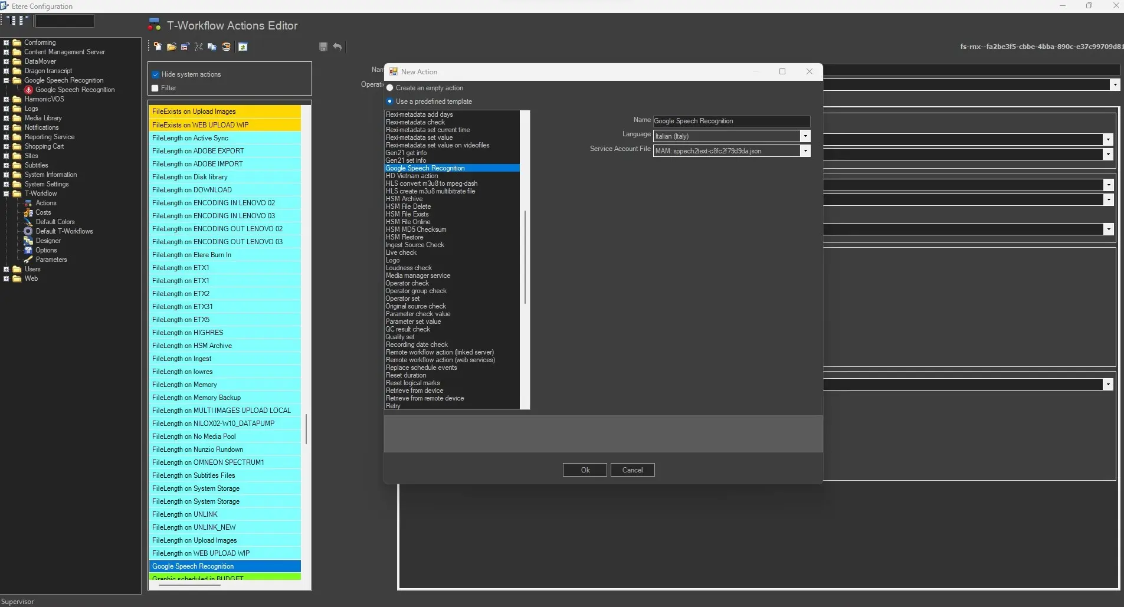Click the copy documents toolbar icon

[212, 47]
